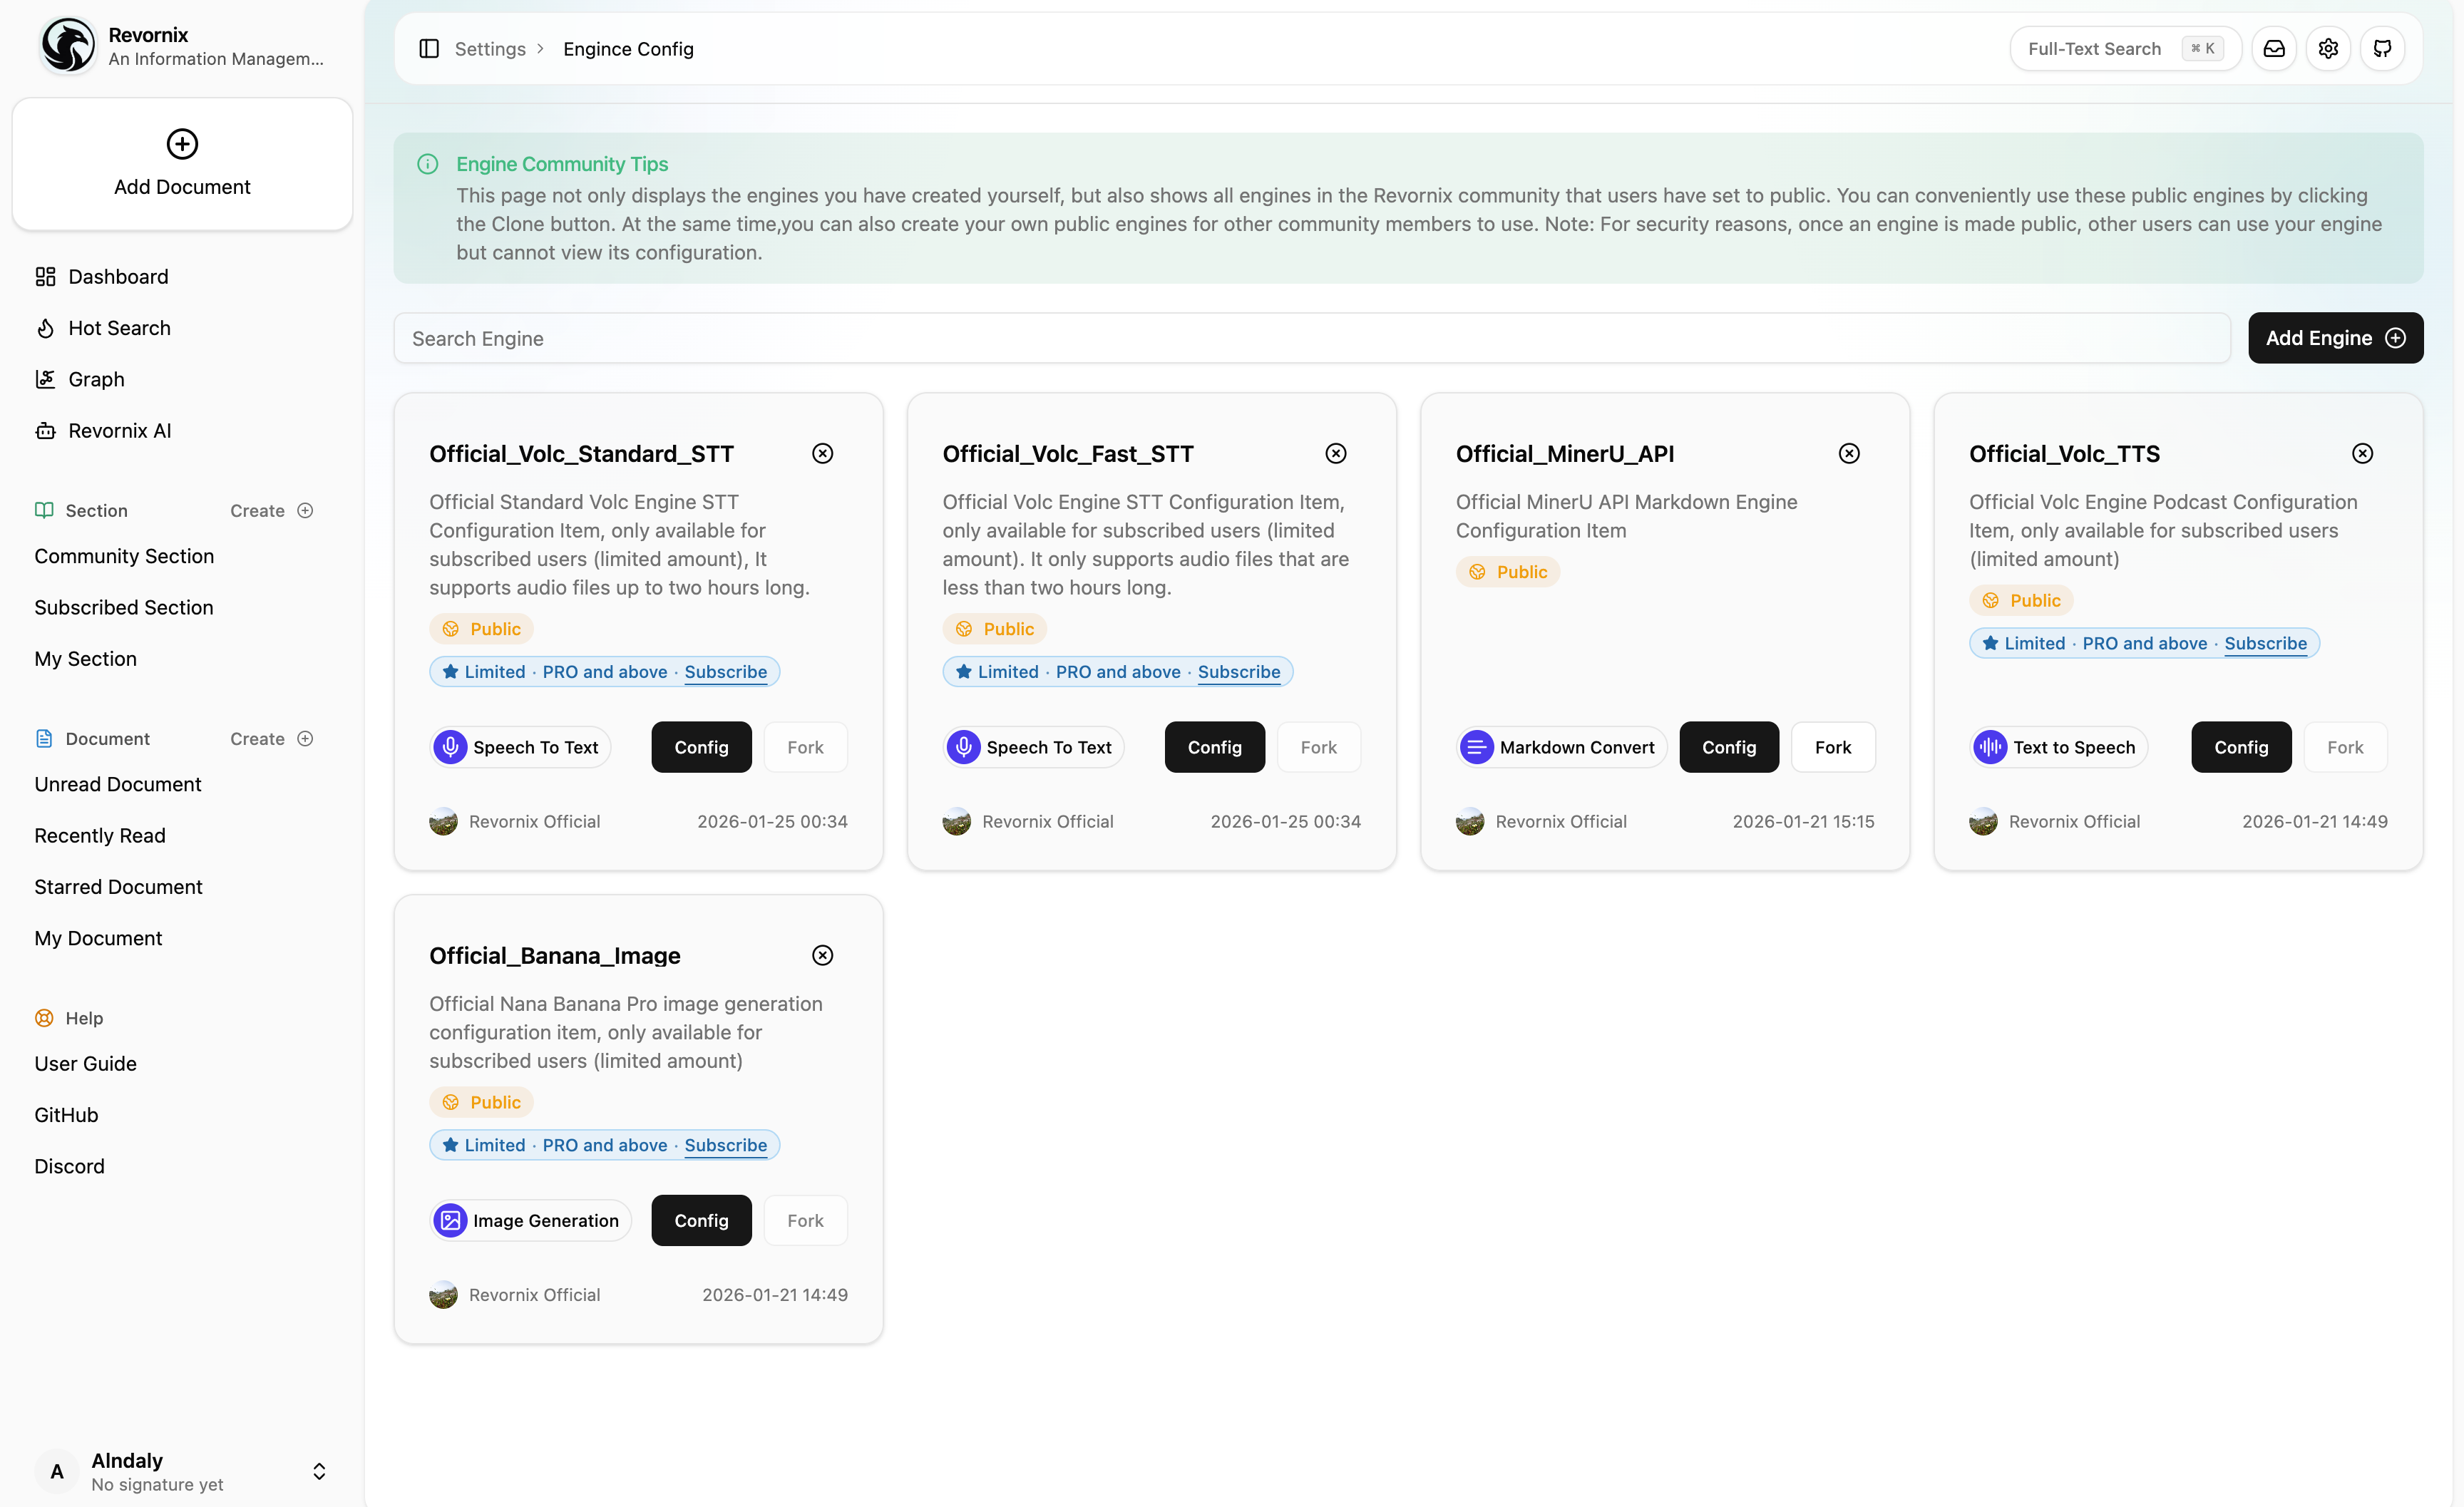Viewport: 2464px width, 1507px height.
Task: Click the Add Engine button
Action: 2334,338
